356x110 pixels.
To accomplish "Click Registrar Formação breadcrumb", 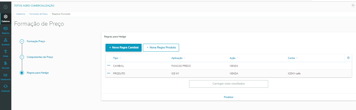I will pyautogui.click(x=61, y=14).
